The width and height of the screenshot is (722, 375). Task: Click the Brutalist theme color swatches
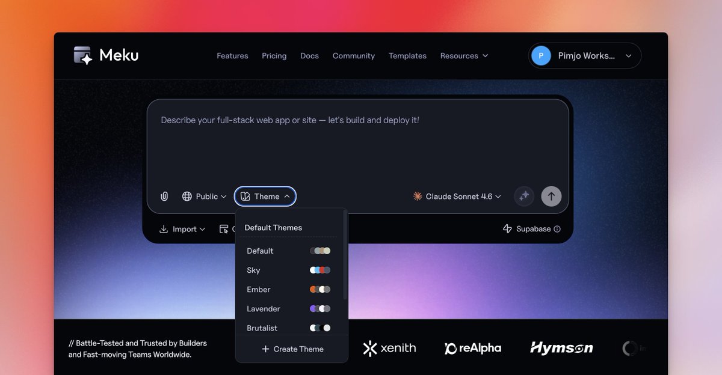[320, 328]
